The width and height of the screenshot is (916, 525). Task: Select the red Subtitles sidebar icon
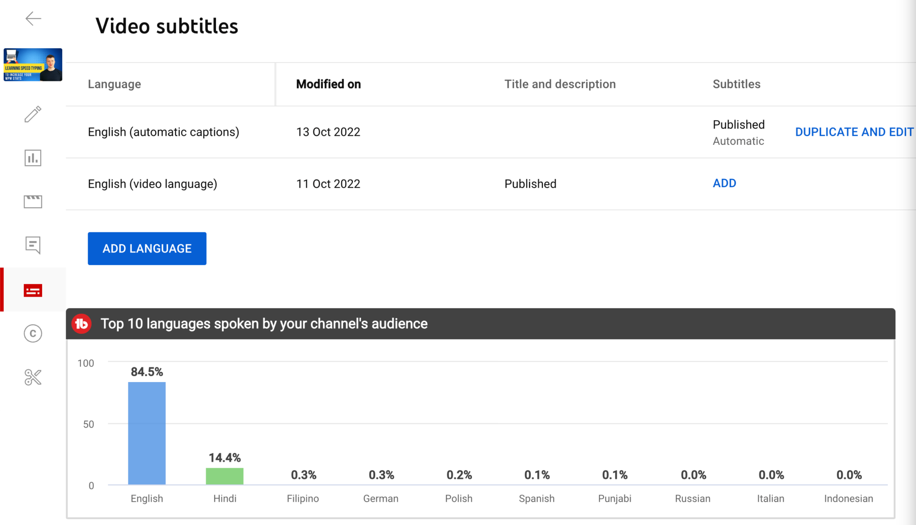(x=33, y=290)
